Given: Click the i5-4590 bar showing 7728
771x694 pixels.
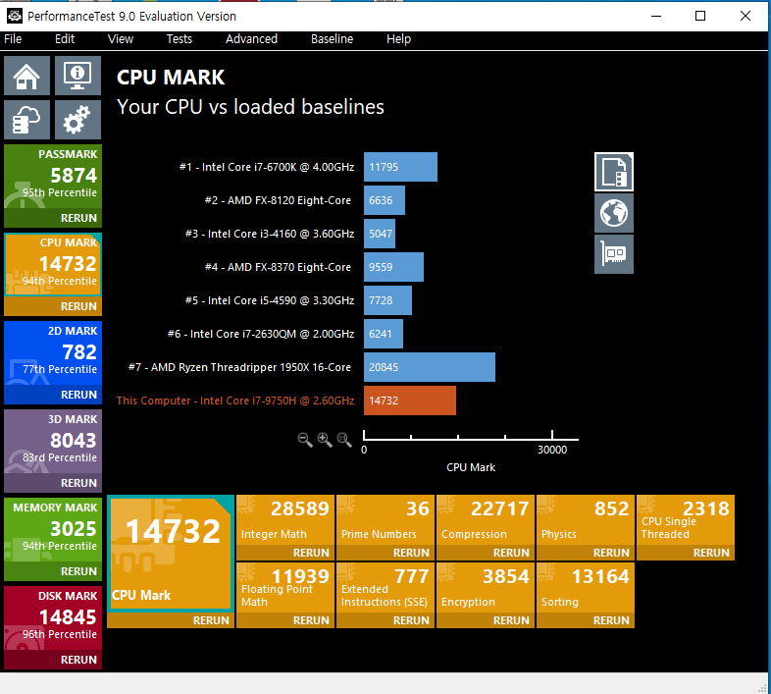Looking at the screenshot, I should [x=387, y=300].
